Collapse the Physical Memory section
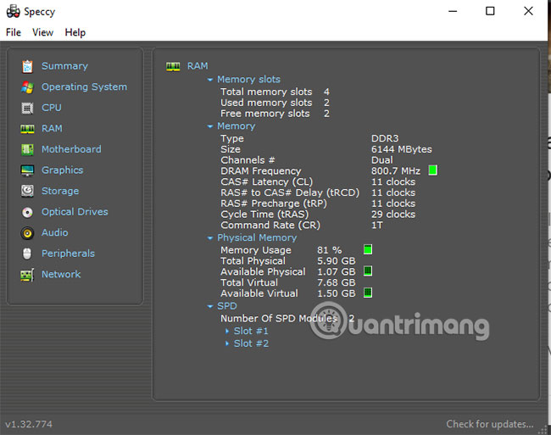This screenshot has width=551, height=435. click(x=209, y=238)
